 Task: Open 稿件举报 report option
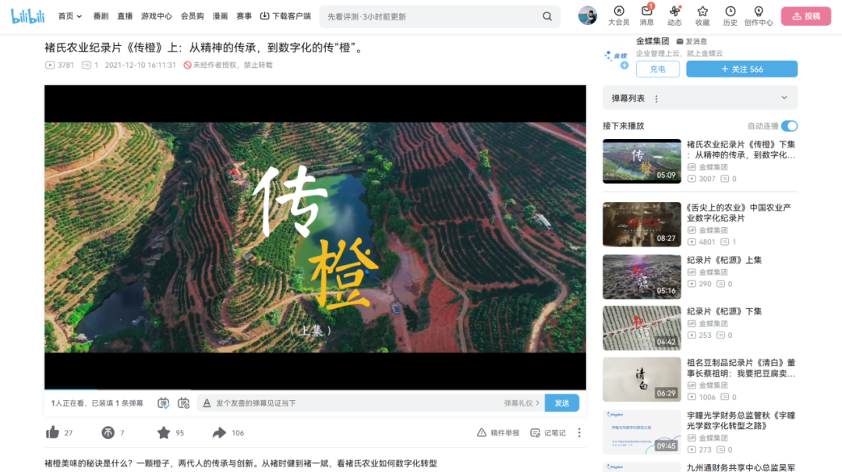(497, 433)
